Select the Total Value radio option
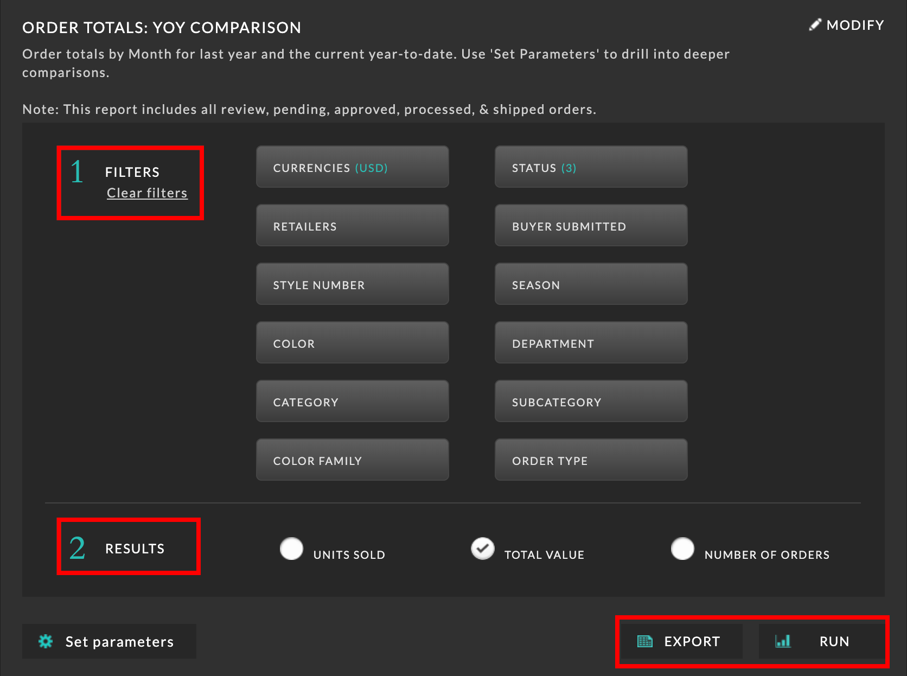The image size is (907, 676). pos(482,549)
